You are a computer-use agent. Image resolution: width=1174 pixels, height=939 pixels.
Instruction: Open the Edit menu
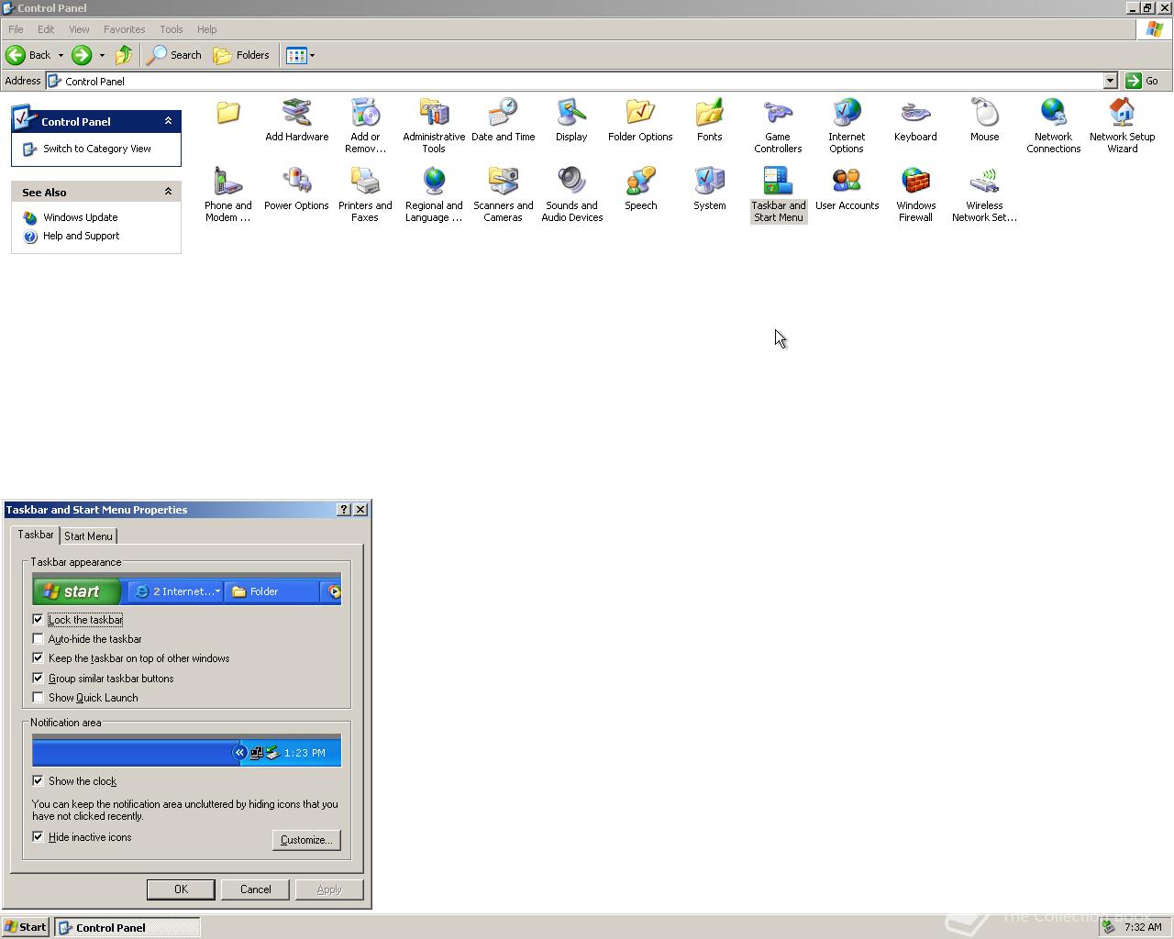point(46,29)
